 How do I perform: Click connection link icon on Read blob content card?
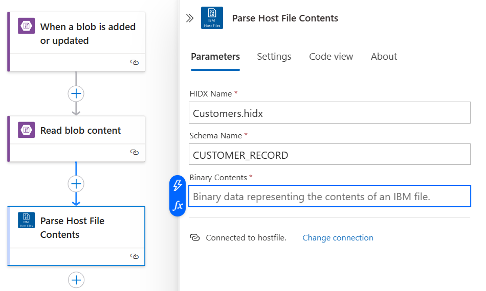coord(135,152)
